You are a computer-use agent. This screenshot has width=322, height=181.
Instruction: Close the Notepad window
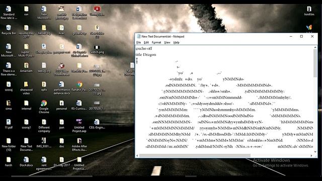(312, 36)
